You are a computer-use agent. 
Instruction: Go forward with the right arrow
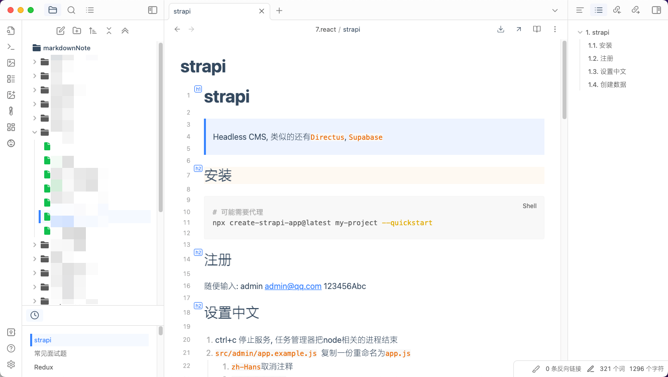pos(191,29)
